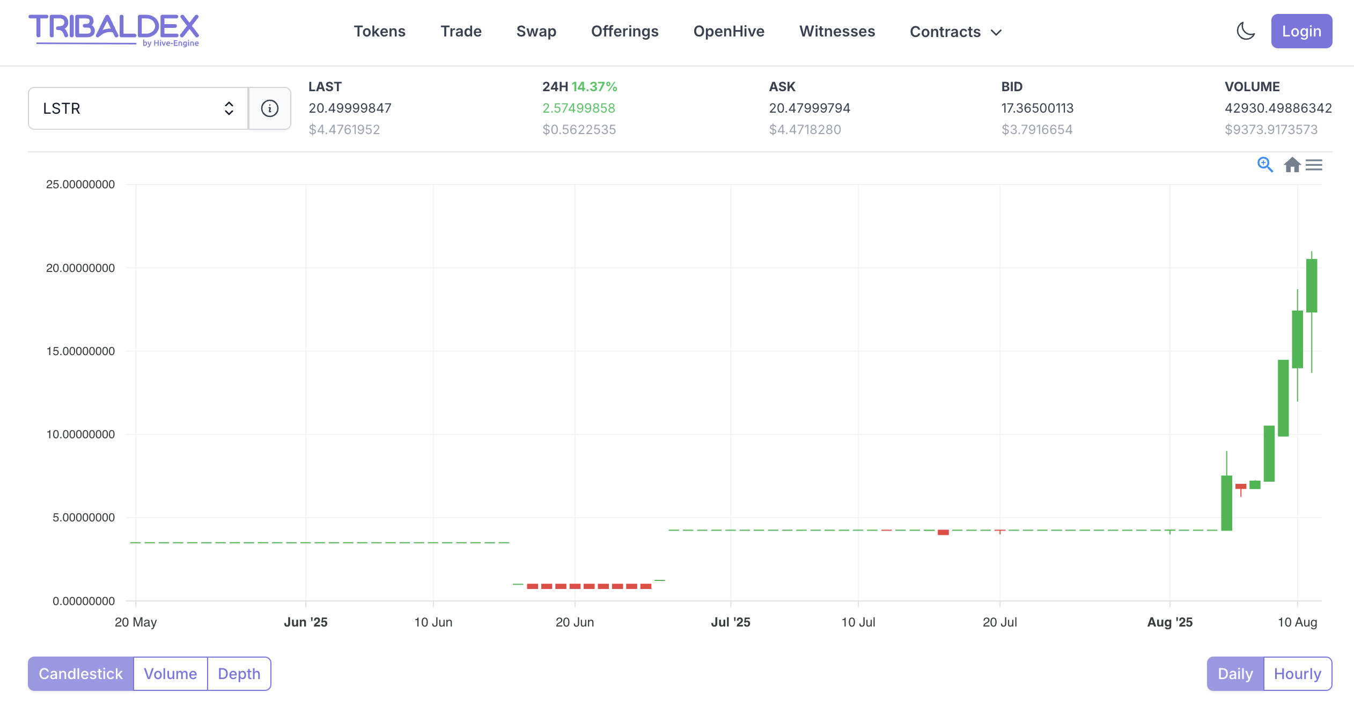This screenshot has width=1354, height=722.
Task: Open the Trade page
Action: click(x=461, y=31)
